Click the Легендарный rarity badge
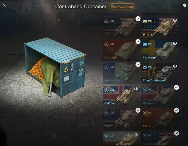The height and width of the screenshot is (146, 188). [122, 6]
